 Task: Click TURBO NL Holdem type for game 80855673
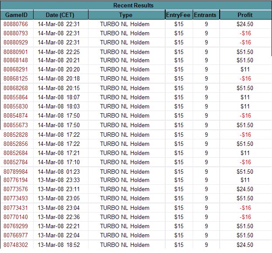tap(125, 125)
